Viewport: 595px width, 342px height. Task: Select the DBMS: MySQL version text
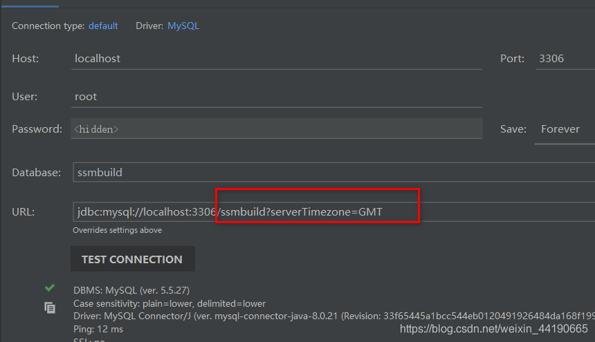coord(131,290)
